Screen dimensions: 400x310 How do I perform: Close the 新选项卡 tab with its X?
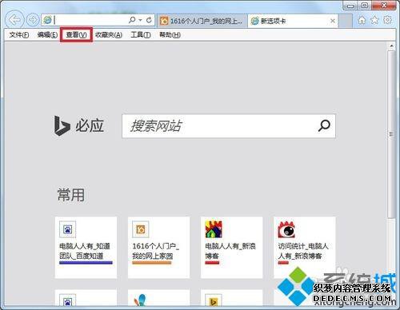[x=333, y=21]
